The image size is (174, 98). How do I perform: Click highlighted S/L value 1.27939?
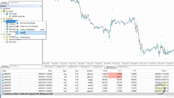coord(115,74)
